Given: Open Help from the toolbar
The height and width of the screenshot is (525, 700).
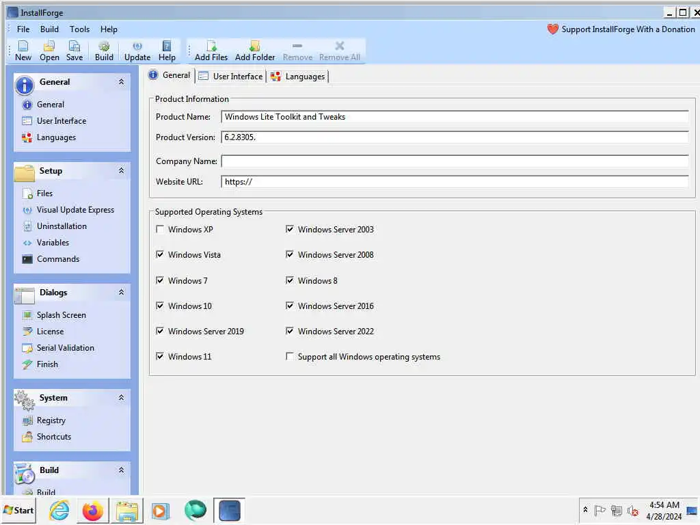Looking at the screenshot, I should tap(167, 51).
